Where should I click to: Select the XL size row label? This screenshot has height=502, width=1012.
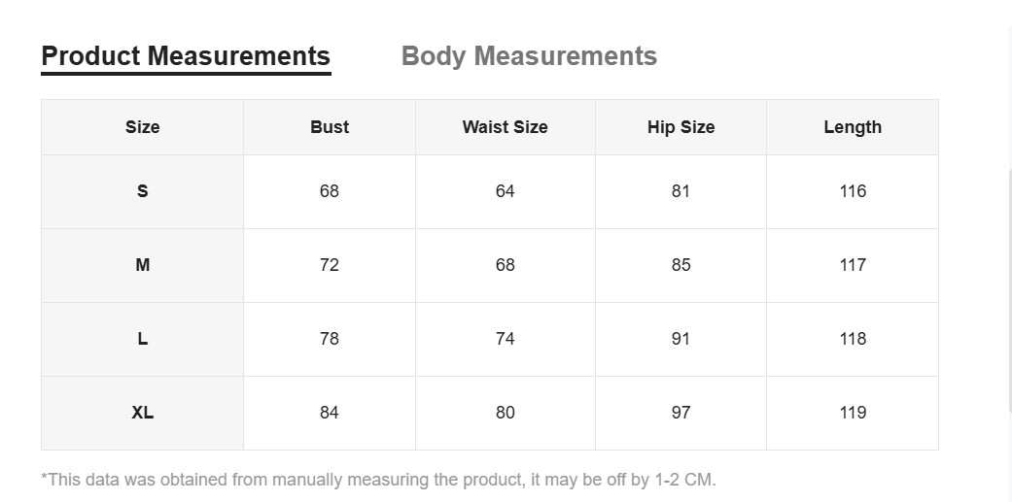pyautogui.click(x=142, y=413)
